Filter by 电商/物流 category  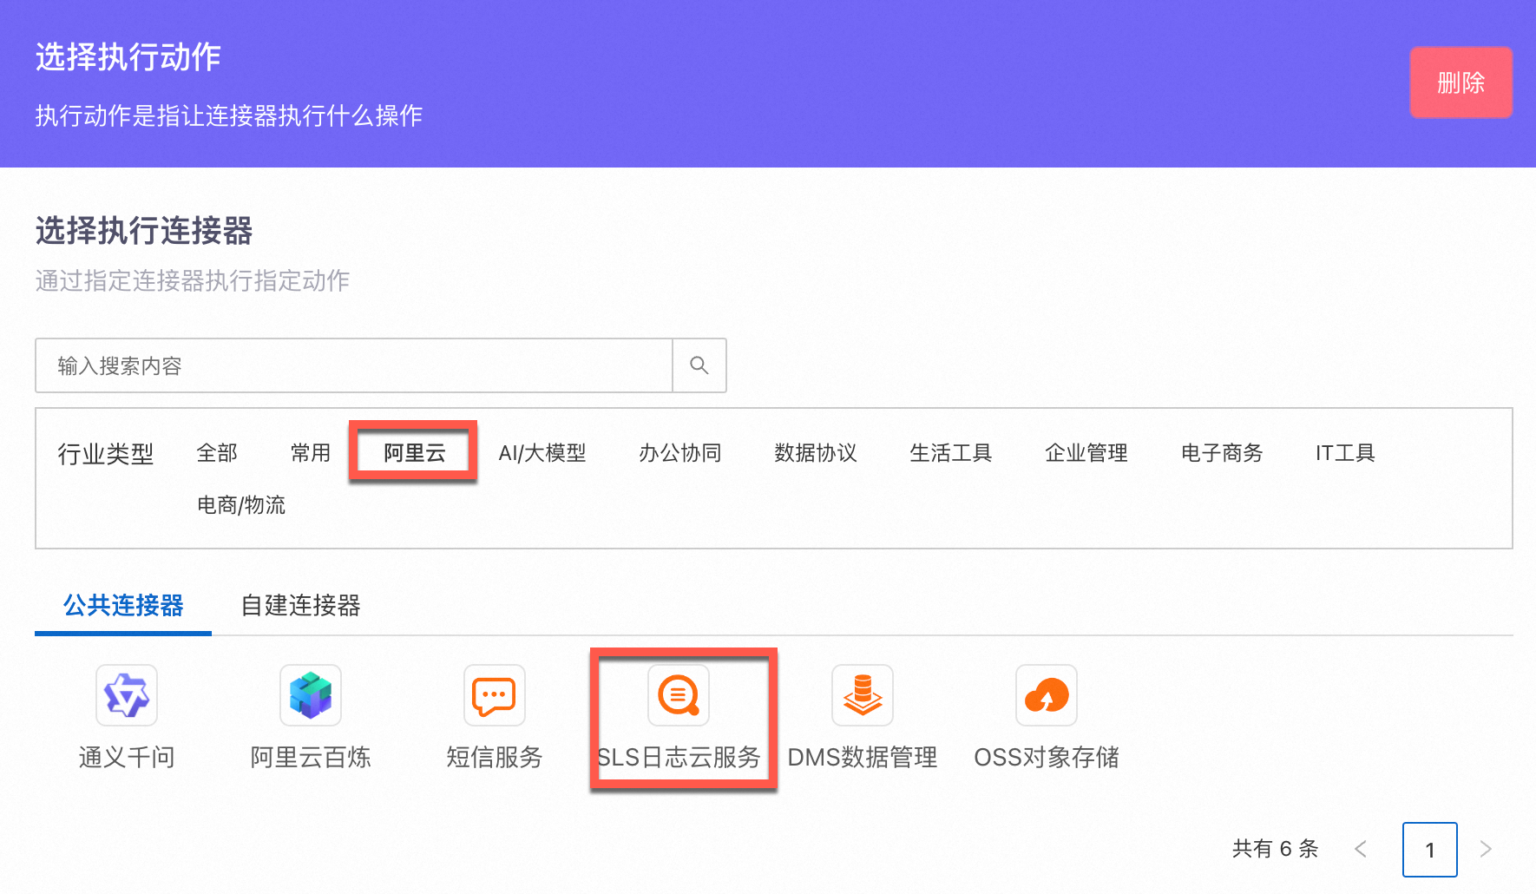[241, 504]
